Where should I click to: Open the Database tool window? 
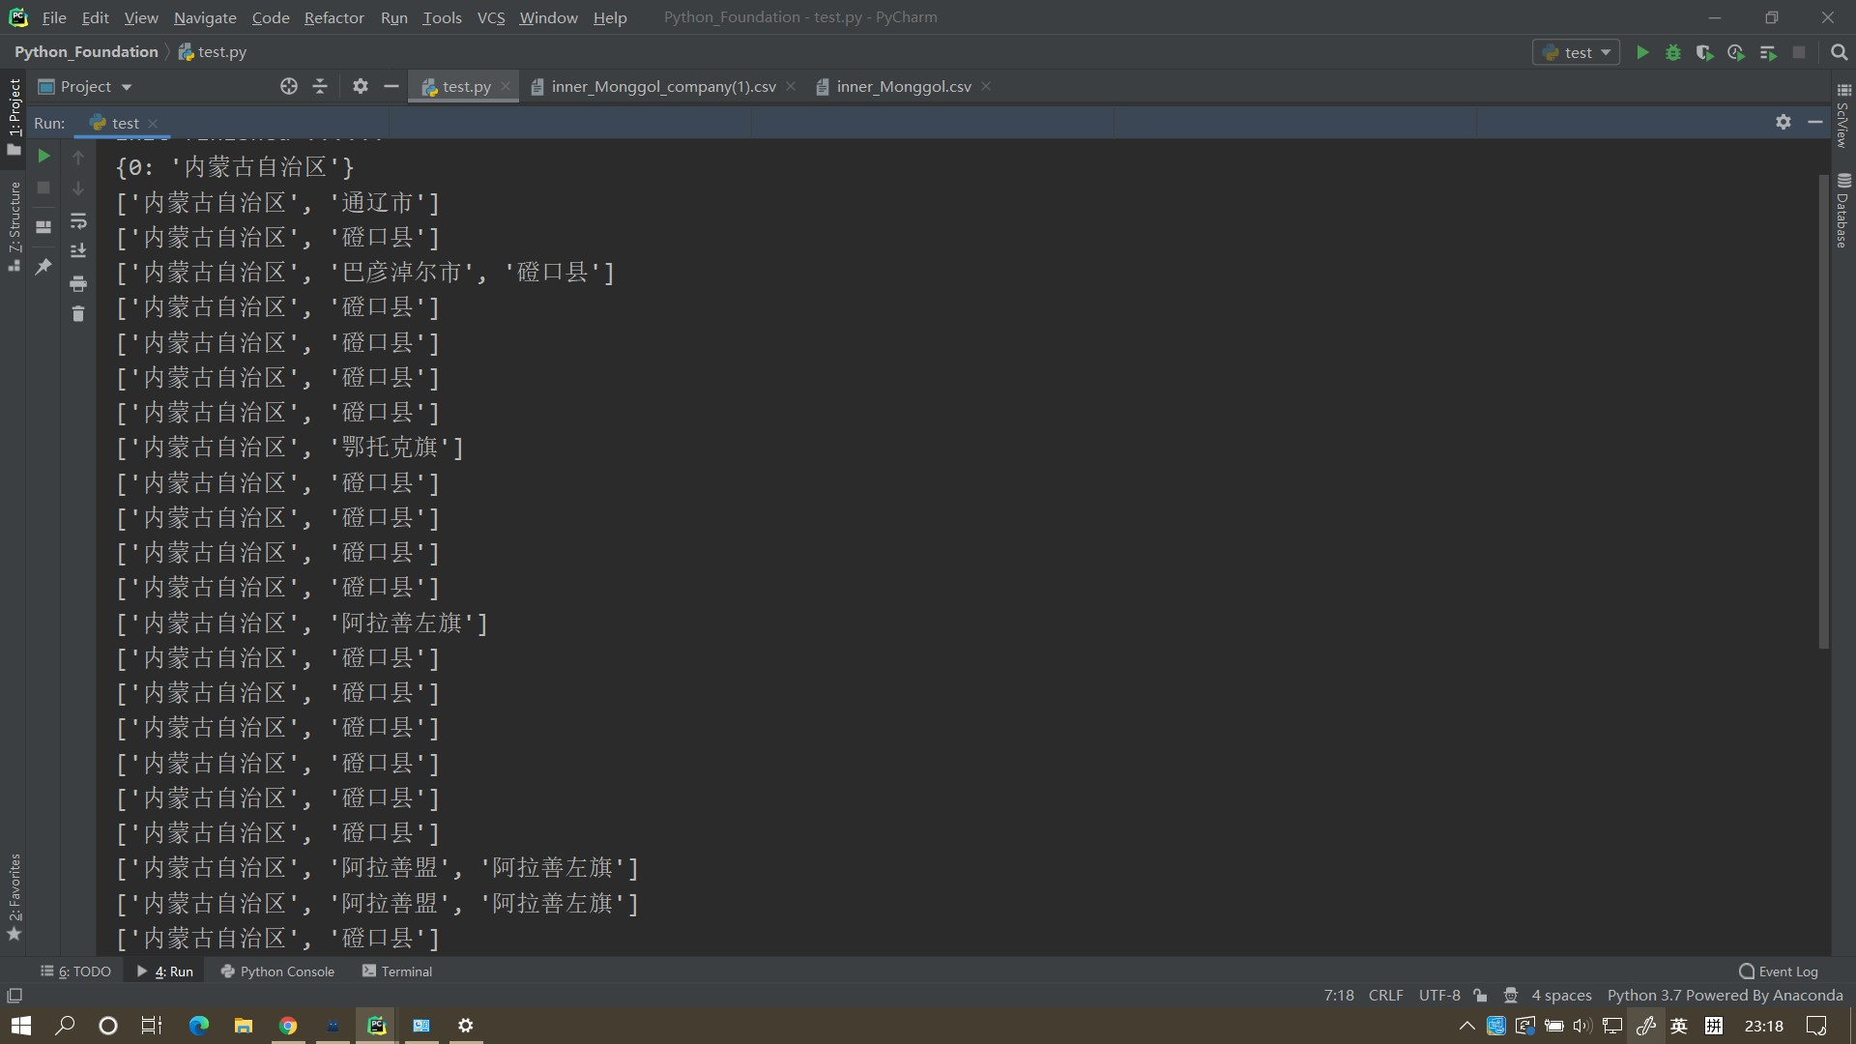point(1845,206)
